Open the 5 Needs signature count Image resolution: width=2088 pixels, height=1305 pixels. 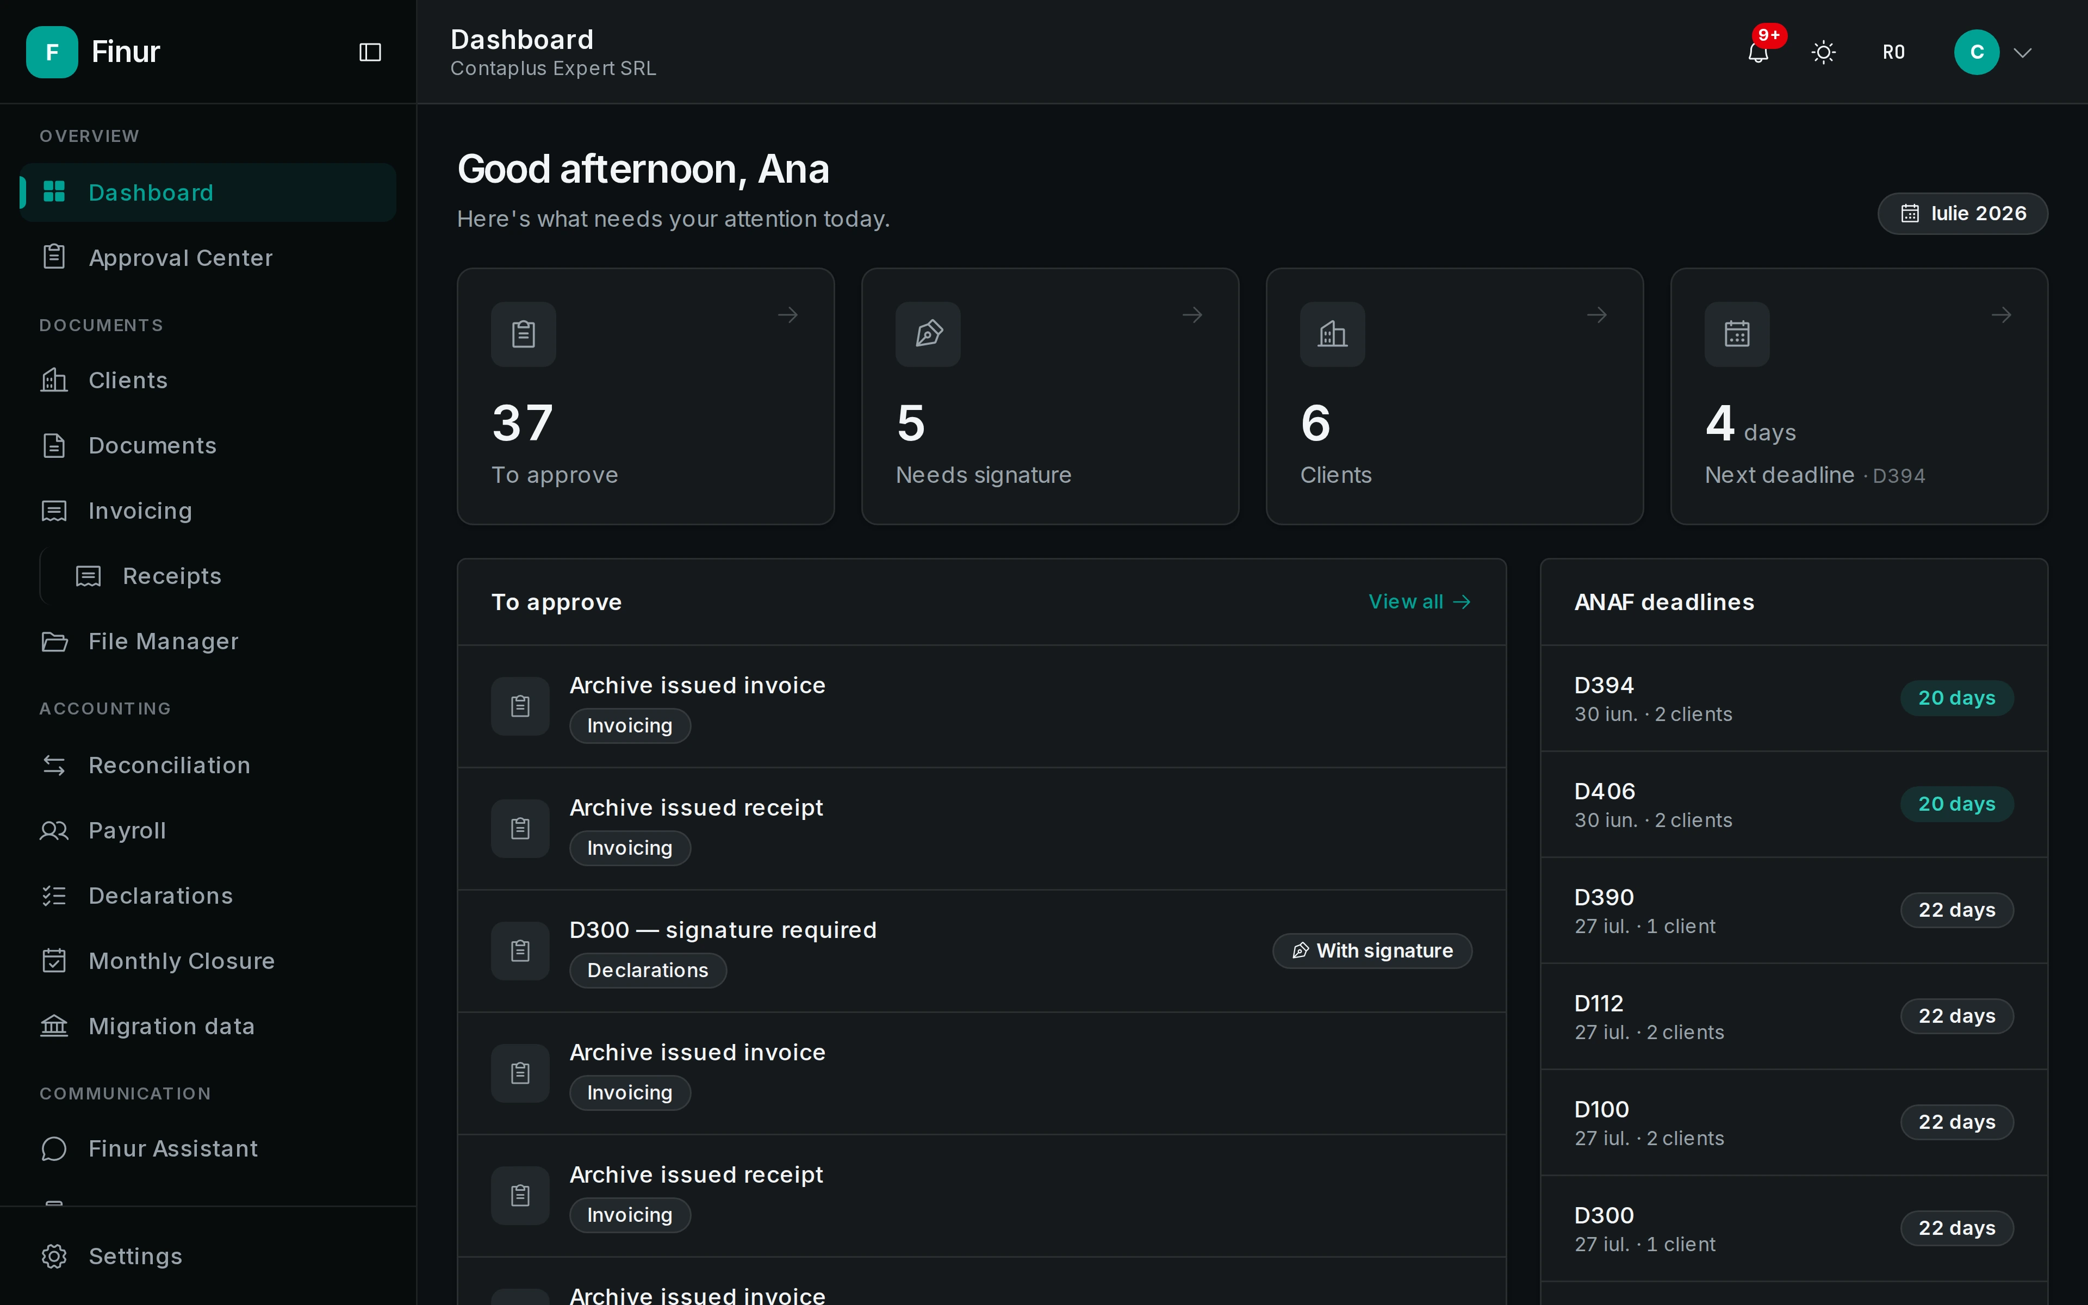tap(911, 423)
